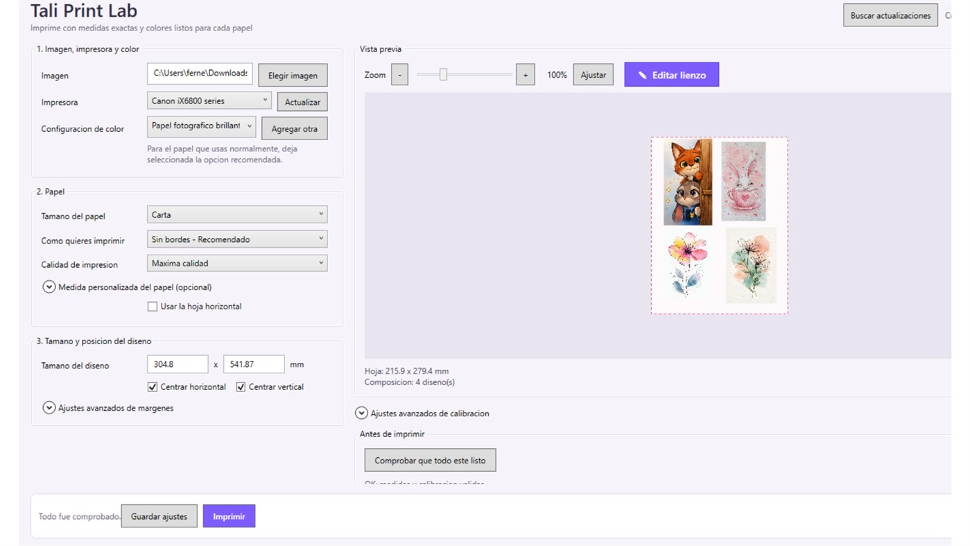This screenshot has height=546, width=970.
Task: Expand Ajustes avanzados de calibracion chevron
Action: point(361,413)
